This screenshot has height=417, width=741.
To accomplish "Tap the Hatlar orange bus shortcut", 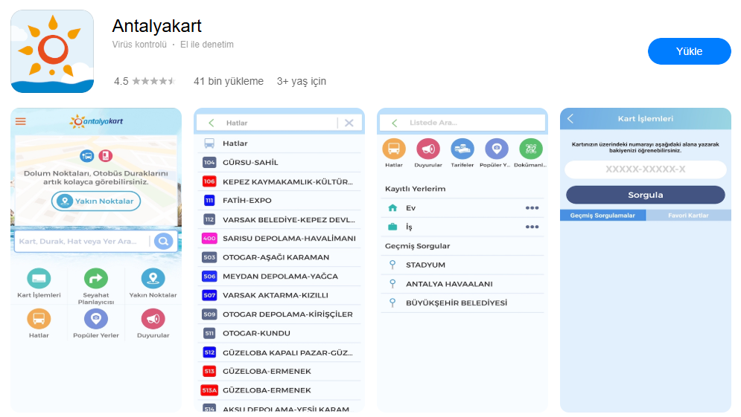I will (x=394, y=149).
